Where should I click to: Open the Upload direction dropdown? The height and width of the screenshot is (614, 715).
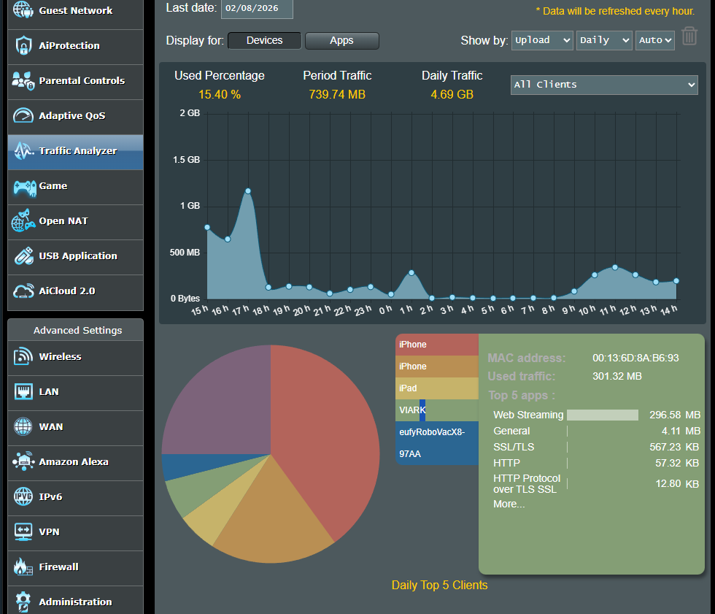pos(542,40)
